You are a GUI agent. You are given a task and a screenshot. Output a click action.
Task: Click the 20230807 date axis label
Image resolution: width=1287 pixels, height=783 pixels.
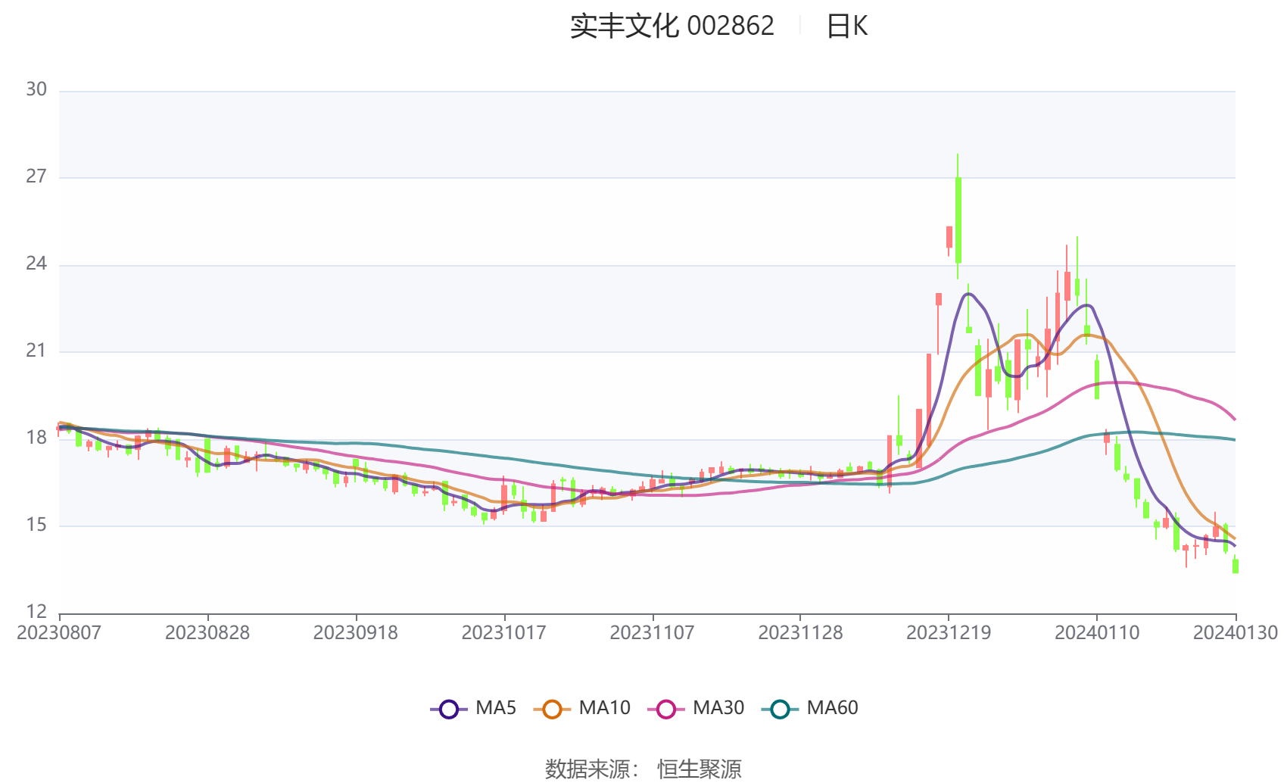coord(59,632)
